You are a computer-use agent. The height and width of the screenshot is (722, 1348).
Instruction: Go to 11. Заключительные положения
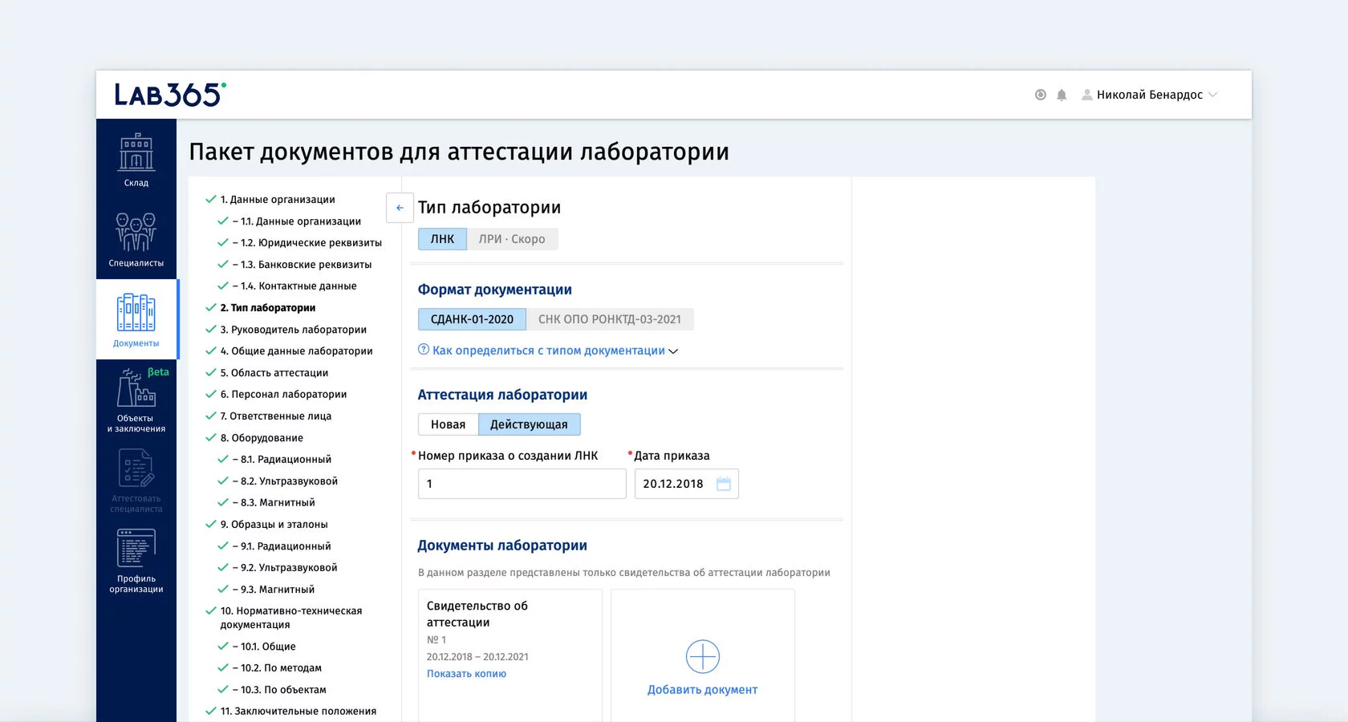pyautogui.click(x=298, y=712)
